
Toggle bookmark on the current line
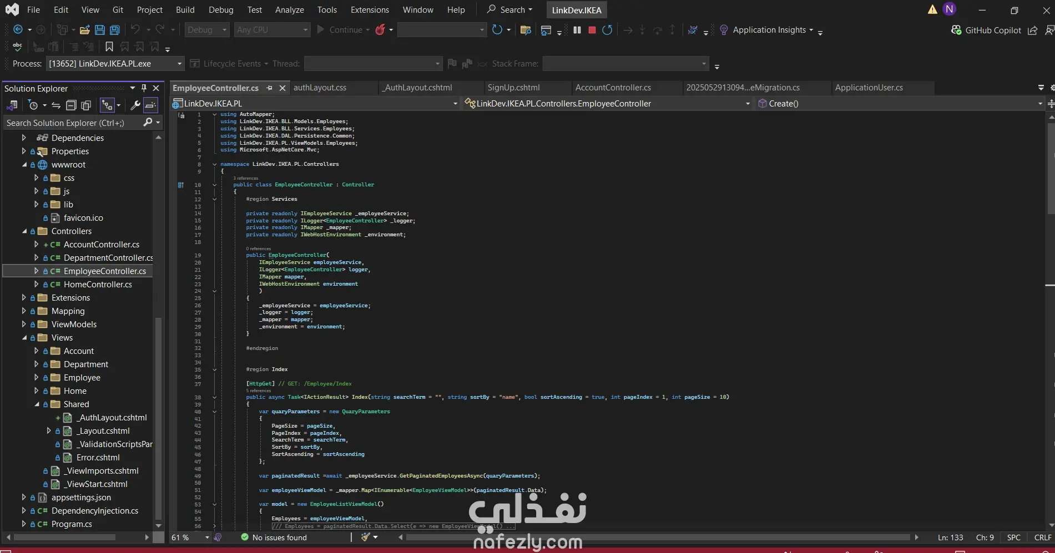click(109, 47)
